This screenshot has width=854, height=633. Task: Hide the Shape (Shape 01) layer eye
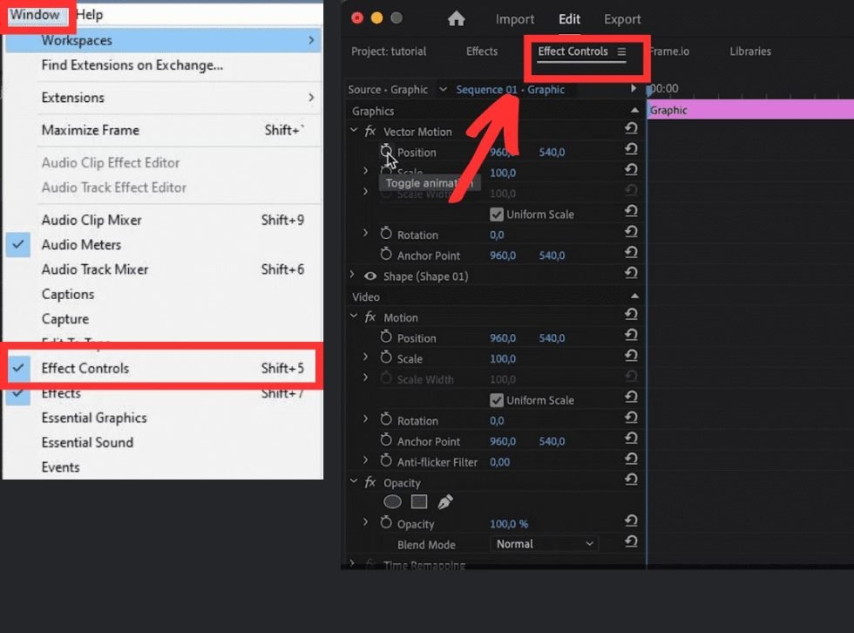click(370, 276)
